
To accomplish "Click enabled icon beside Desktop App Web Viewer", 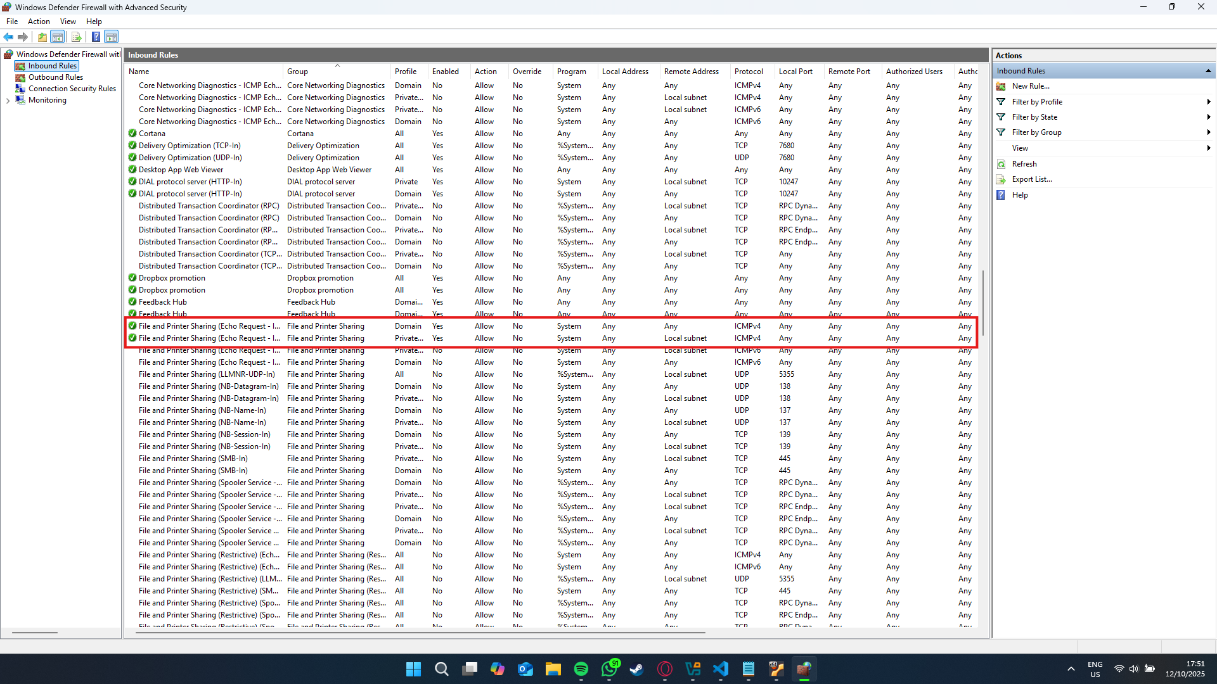I will [x=132, y=170].
